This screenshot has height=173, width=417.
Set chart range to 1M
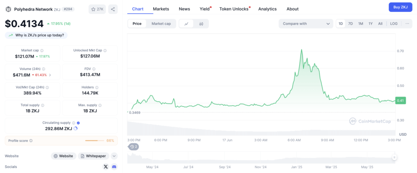[361, 24]
